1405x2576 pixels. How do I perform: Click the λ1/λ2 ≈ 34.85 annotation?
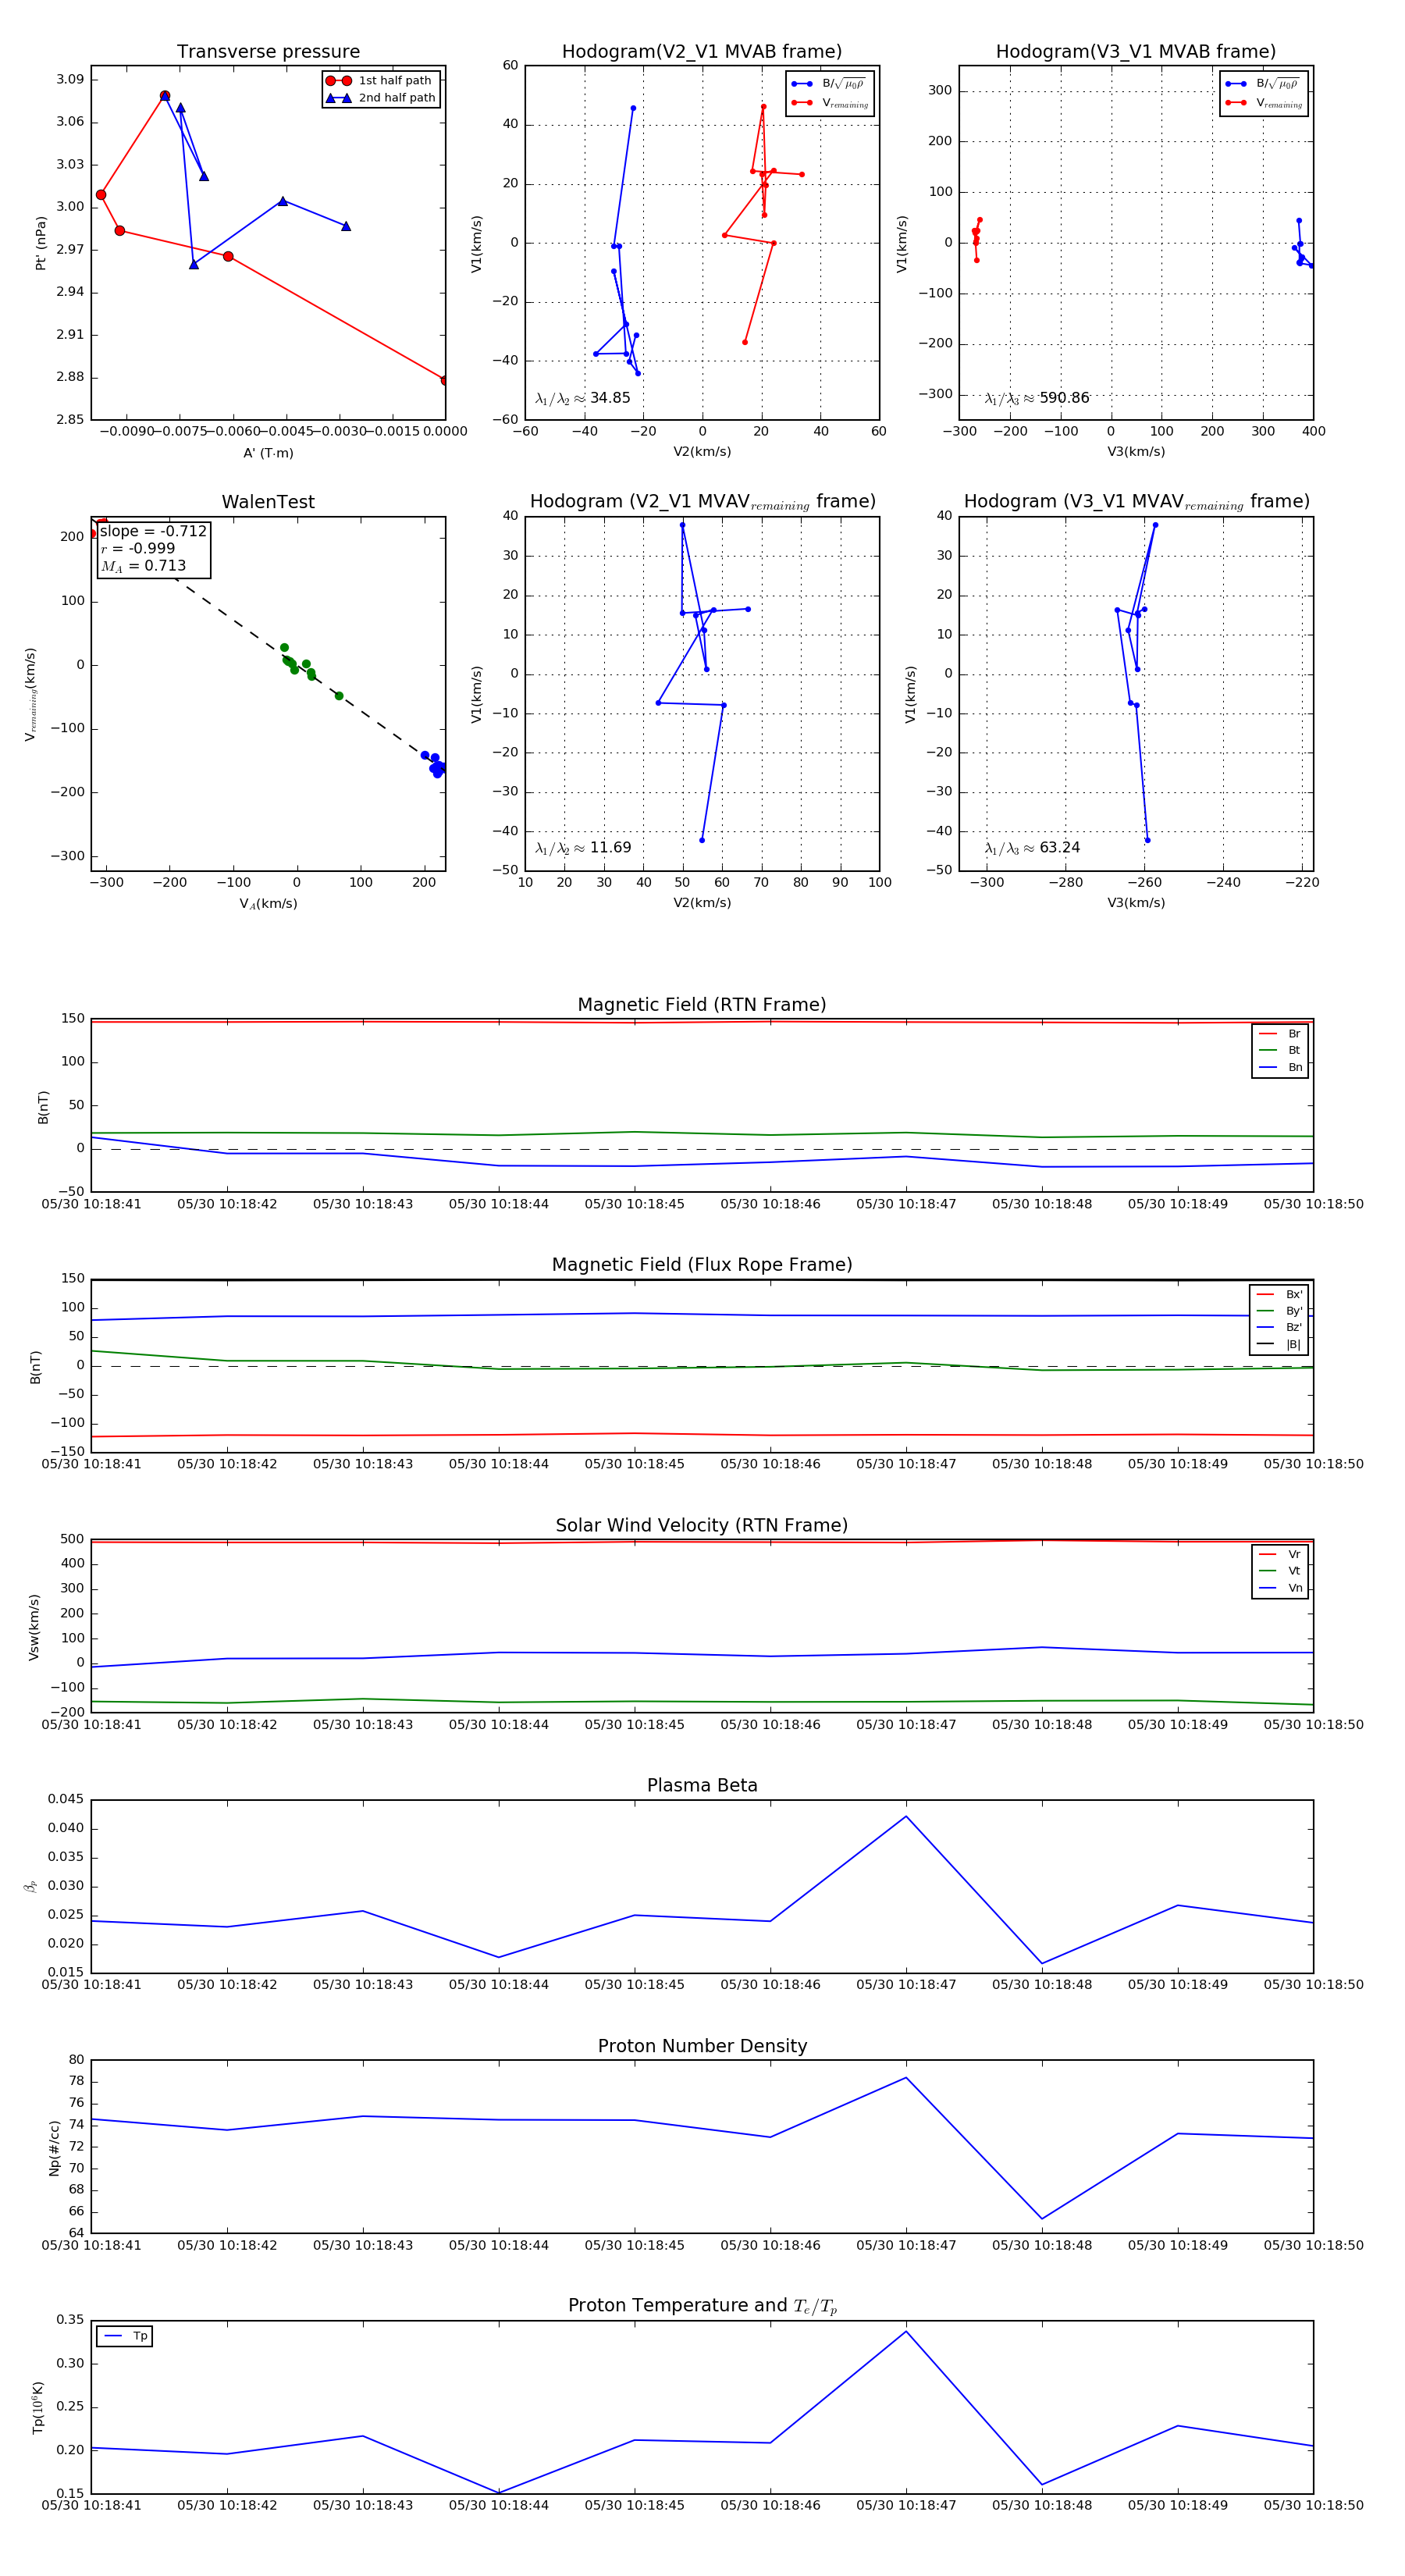583,398
